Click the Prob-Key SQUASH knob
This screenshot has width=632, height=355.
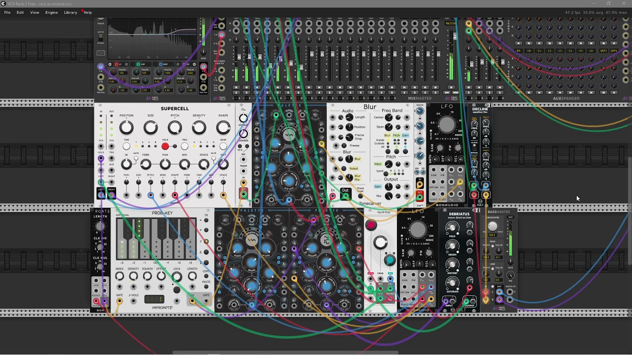pyautogui.click(x=147, y=277)
